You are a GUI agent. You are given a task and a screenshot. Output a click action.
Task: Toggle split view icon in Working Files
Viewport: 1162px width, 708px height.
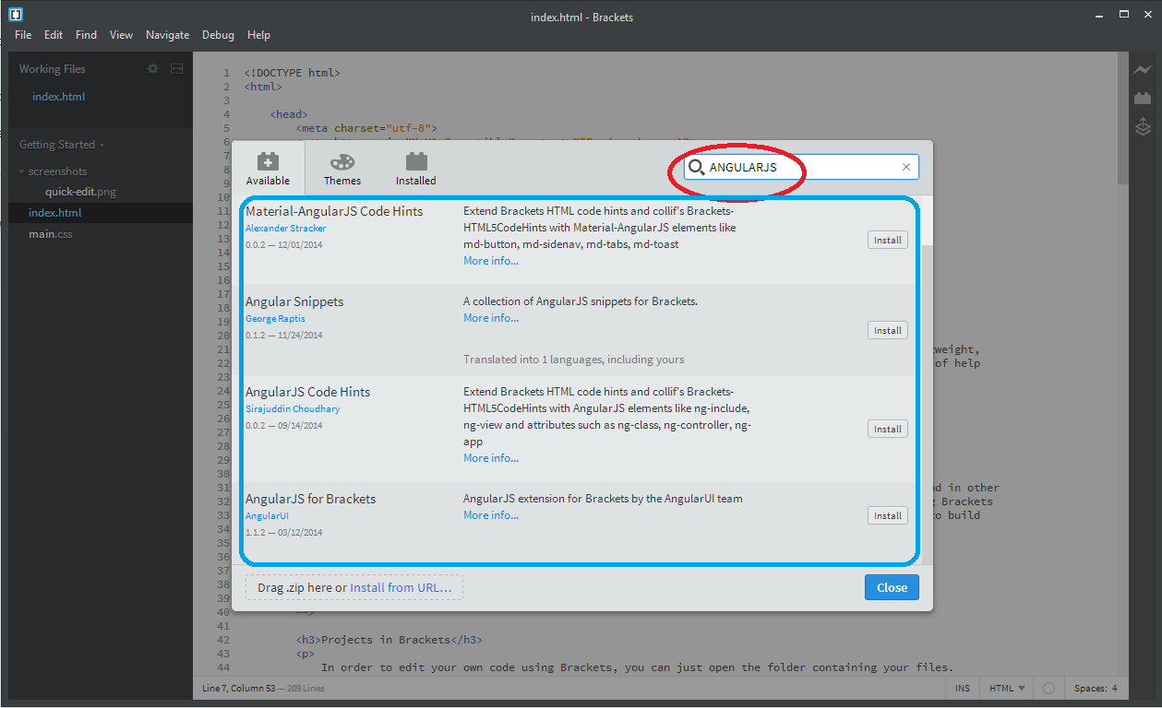click(176, 68)
